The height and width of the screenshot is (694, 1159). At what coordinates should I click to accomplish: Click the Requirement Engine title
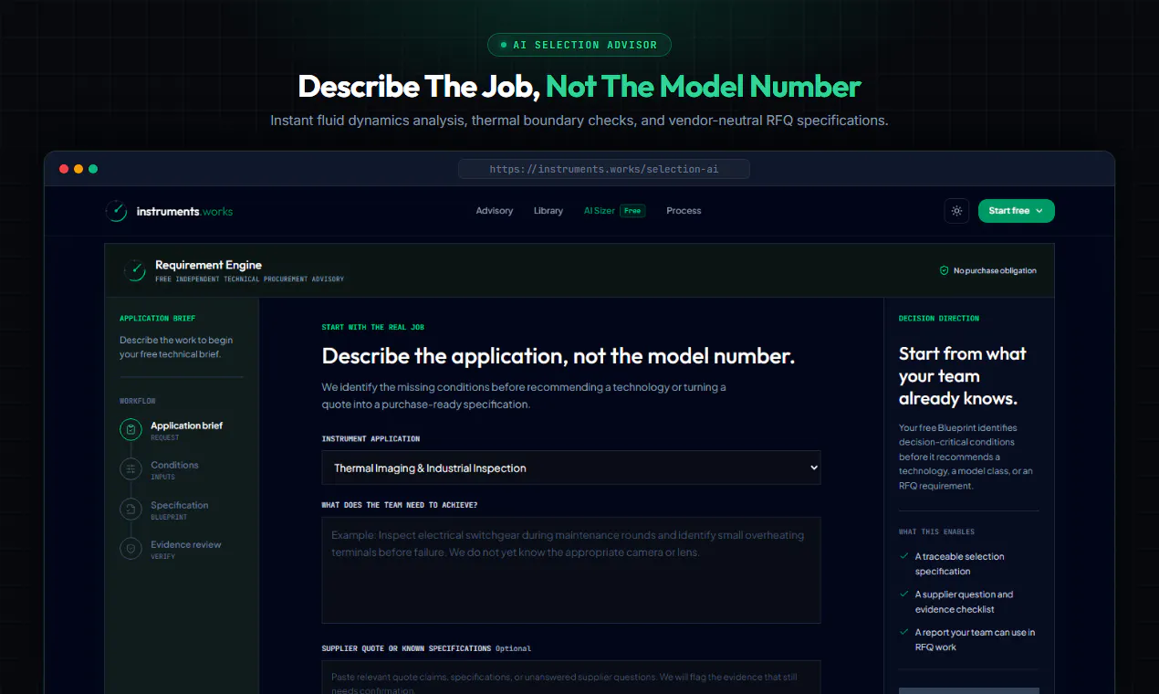tap(208, 265)
